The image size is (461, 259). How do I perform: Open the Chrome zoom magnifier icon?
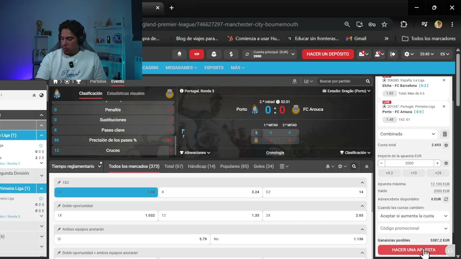[347, 24]
